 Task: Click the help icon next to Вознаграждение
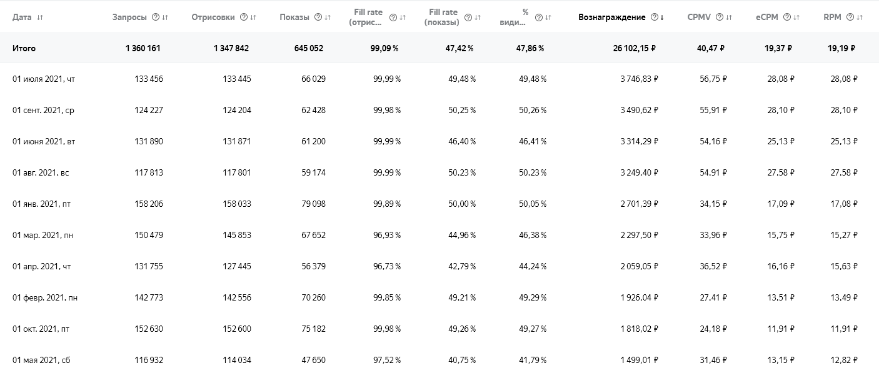point(654,17)
